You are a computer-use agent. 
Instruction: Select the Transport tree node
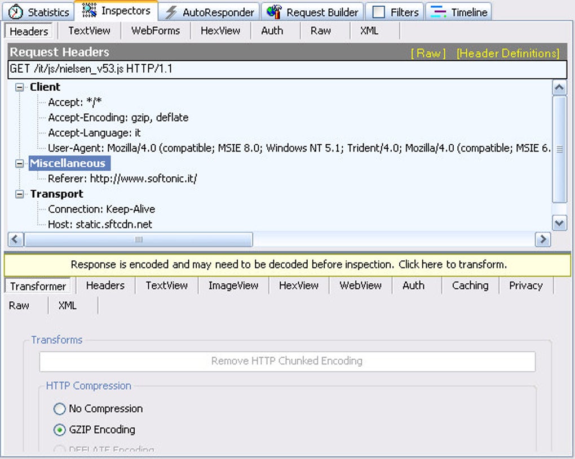[x=56, y=194]
